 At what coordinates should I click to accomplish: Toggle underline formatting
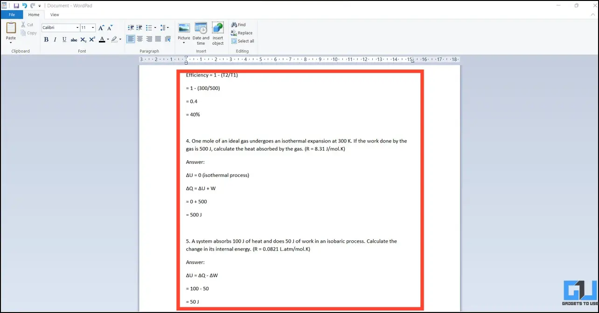(x=64, y=40)
